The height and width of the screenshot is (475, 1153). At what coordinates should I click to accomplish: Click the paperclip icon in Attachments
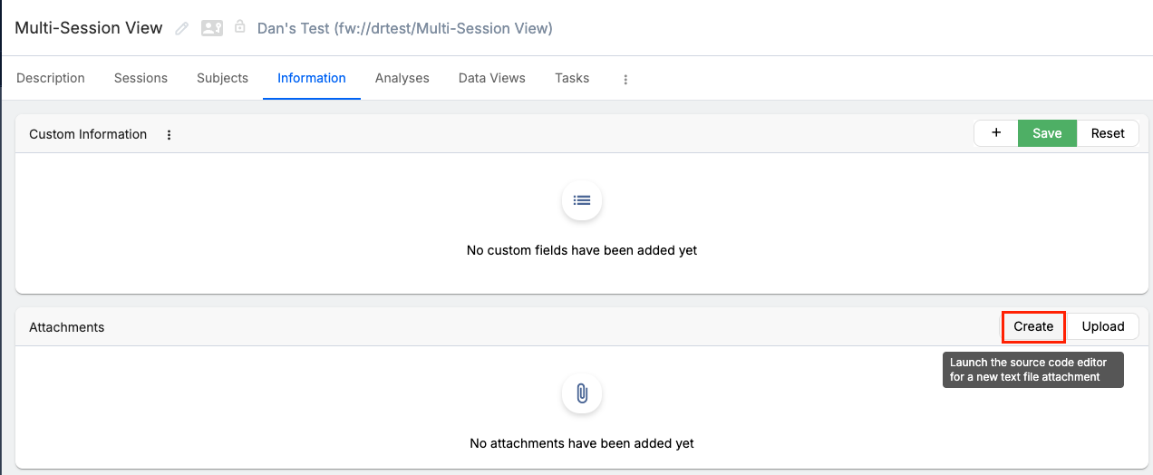click(x=582, y=393)
